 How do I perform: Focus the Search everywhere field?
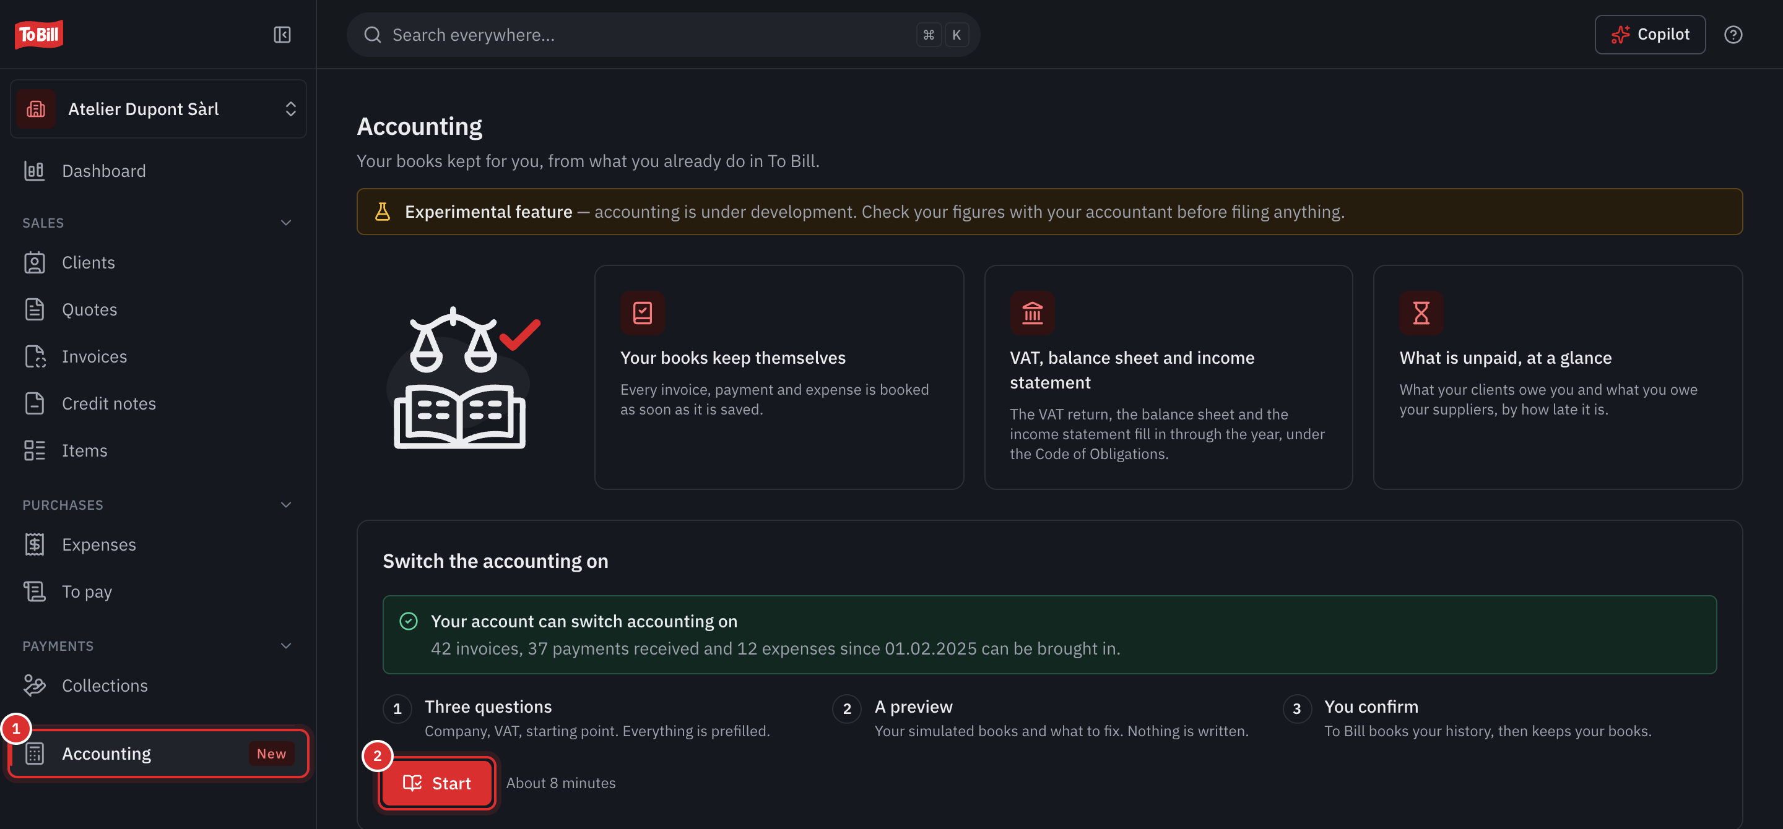pyautogui.click(x=662, y=35)
